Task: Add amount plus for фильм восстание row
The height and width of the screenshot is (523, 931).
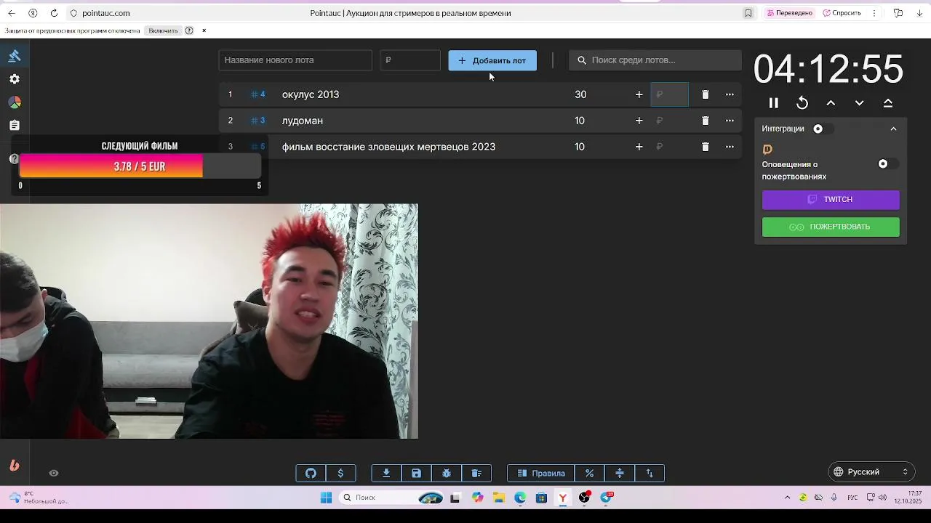Action: coord(639,147)
